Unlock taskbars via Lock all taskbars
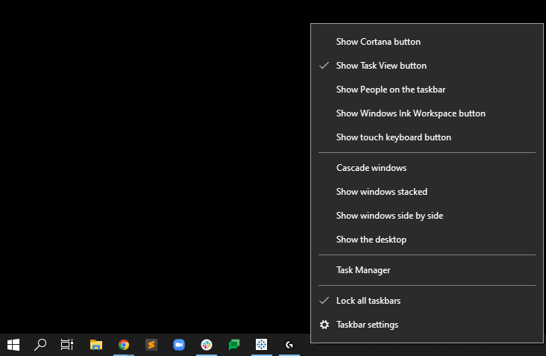The width and height of the screenshot is (546, 356). pyautogui.click(x=427, y=301)
